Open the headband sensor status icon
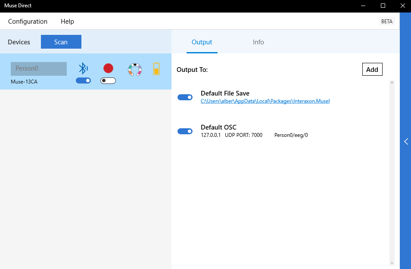The image size is (411, 269). pyautogui.click(x=135, y=69)
